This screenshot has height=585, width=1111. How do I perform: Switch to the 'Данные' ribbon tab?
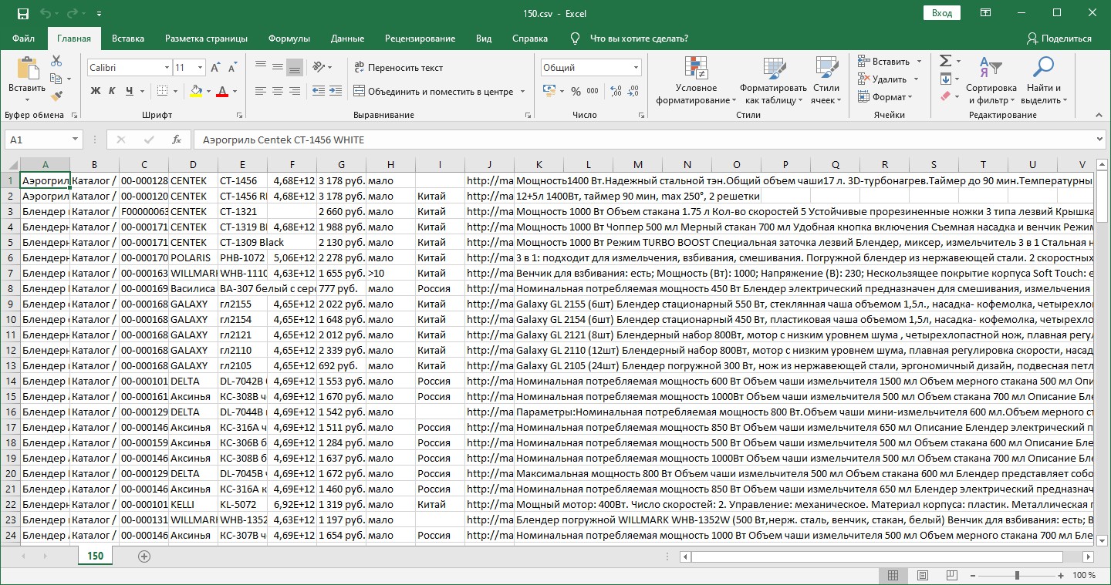(x=347, y=39)
